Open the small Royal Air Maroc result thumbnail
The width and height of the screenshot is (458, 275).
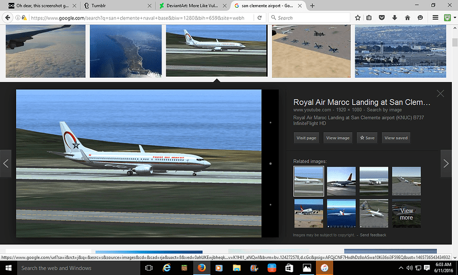[x=217, y=50]
